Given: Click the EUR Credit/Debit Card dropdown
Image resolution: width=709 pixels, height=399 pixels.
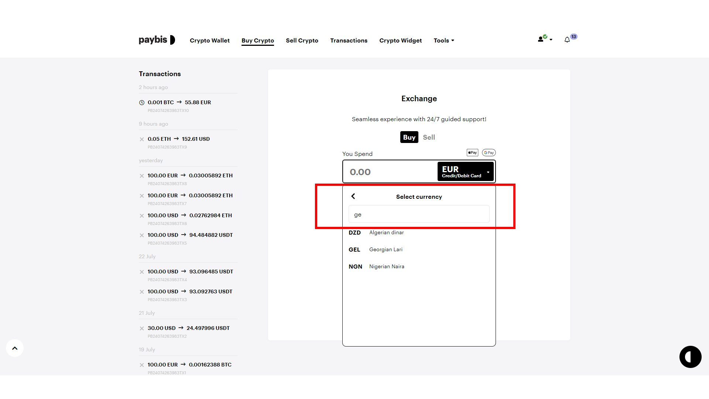Looking at the screenshot, I should point(465,171).
